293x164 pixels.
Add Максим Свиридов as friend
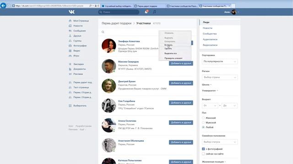tap(181, 63)
